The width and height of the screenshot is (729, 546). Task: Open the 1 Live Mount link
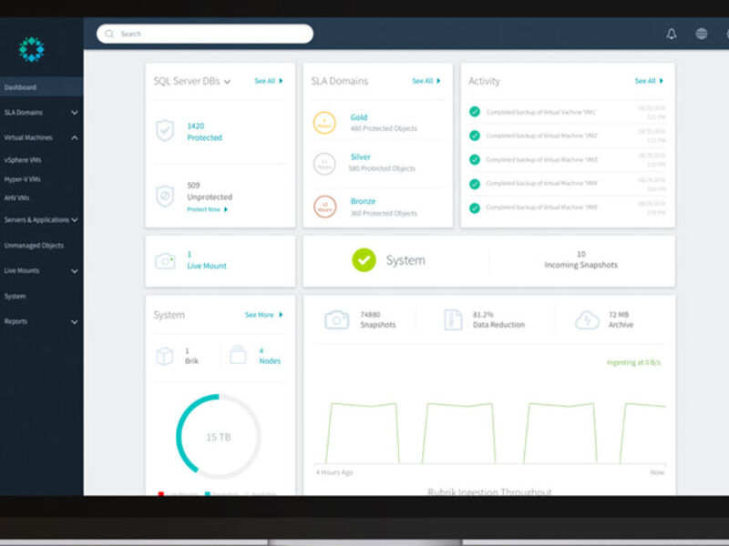207,260
